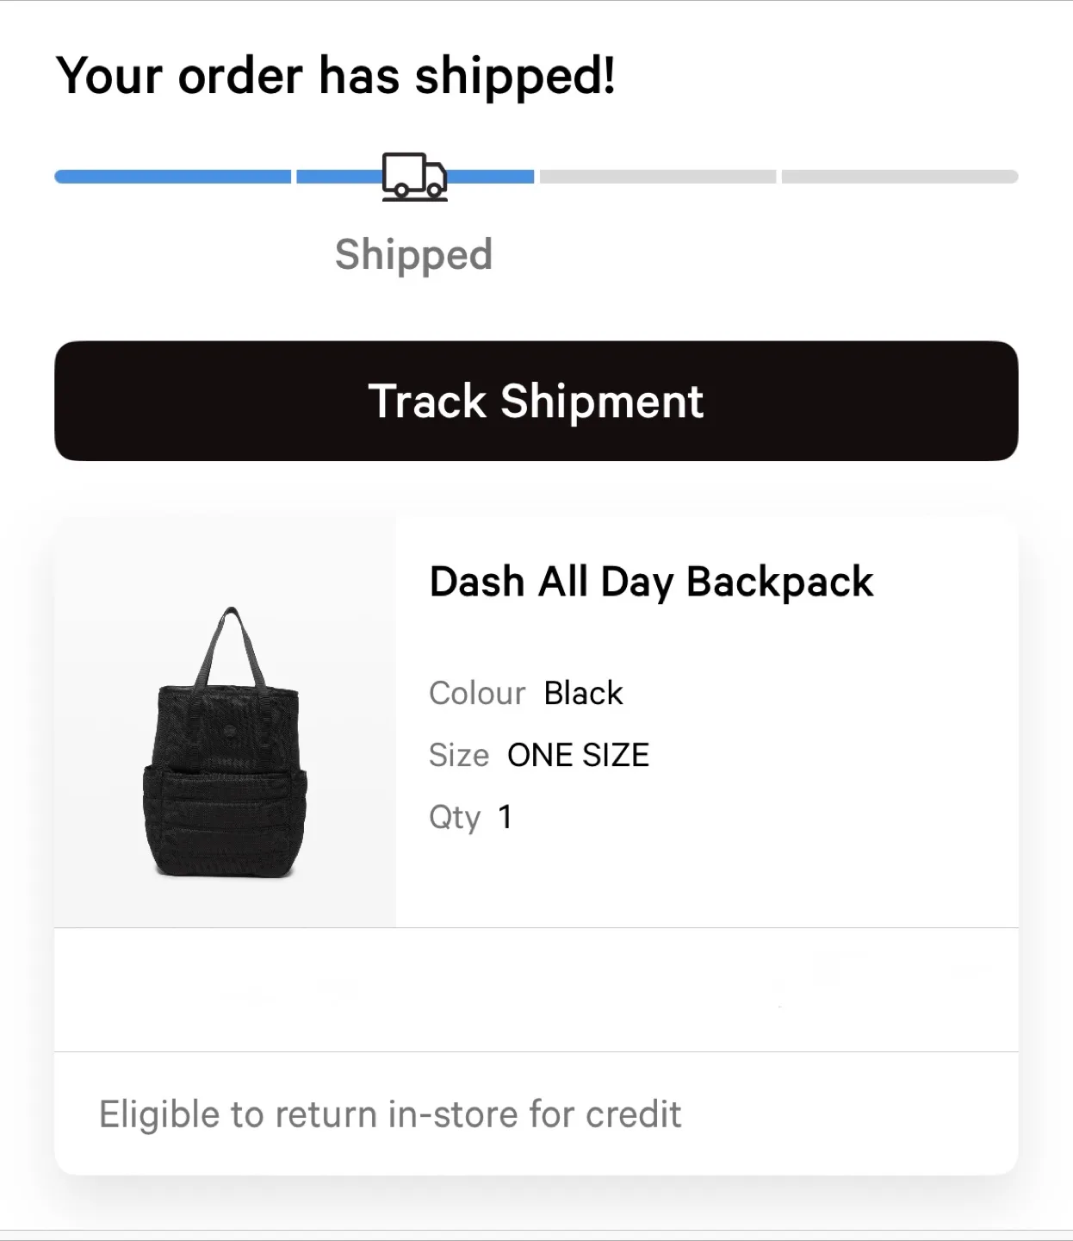Click the first grey progress segment
Screen dimensions: 1073x1241
[x=657, y=177]
